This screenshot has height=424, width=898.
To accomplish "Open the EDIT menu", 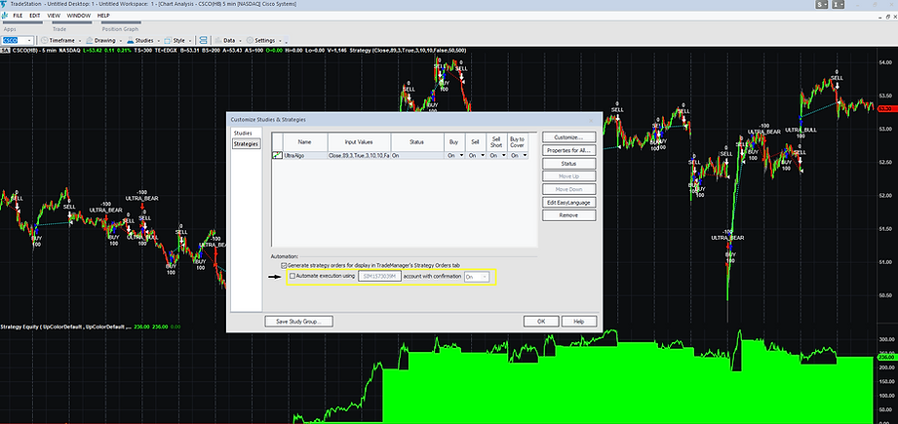I will [x=35, y=16].
